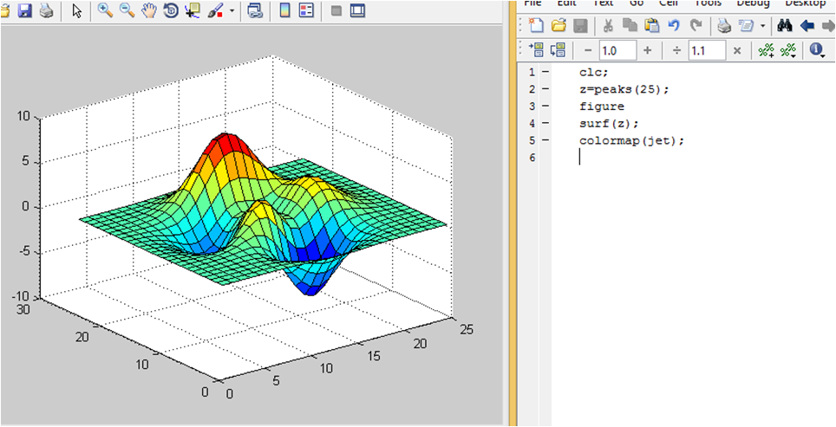This screenshot has height=427, width=836.
Task: Insert a colorbar using toolbar icon
Action: click(x=285, y=10)
